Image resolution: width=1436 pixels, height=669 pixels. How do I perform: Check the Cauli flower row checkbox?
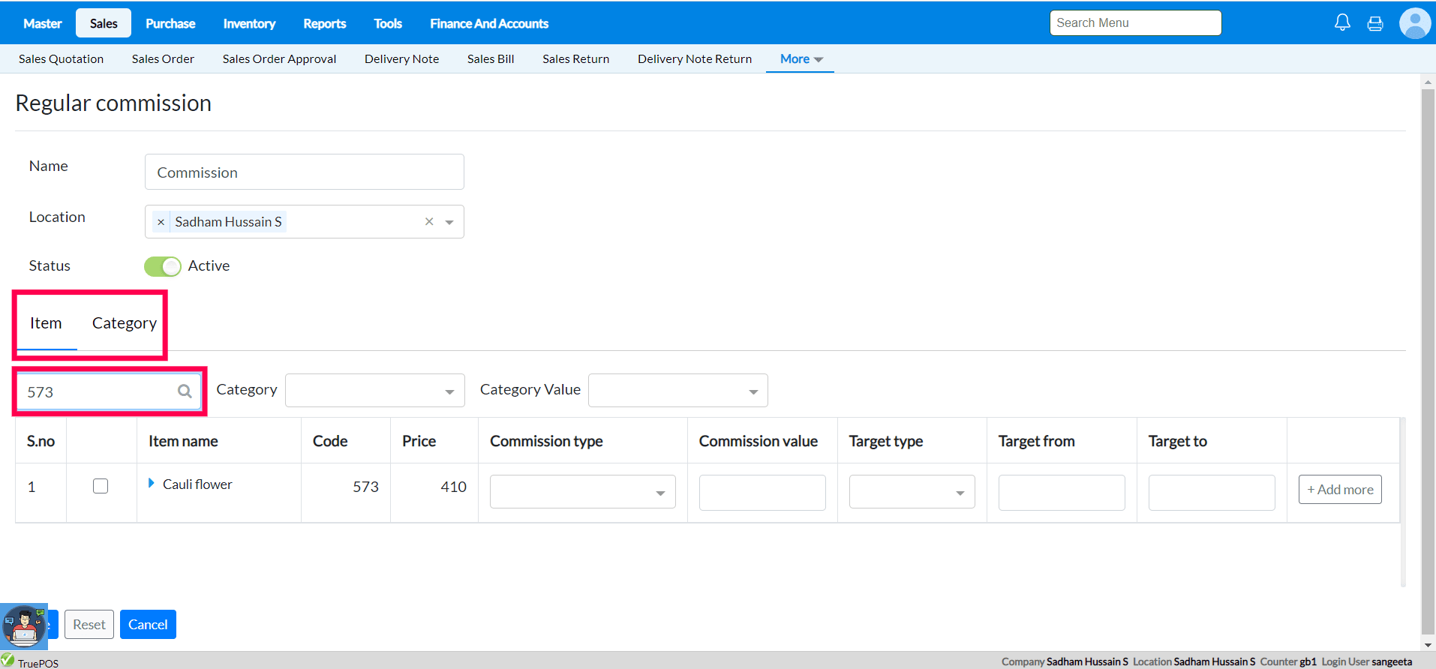pos(101,486)
